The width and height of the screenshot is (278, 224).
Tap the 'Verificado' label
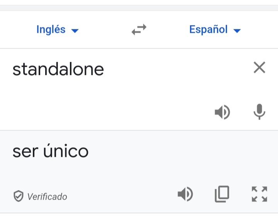47,197
